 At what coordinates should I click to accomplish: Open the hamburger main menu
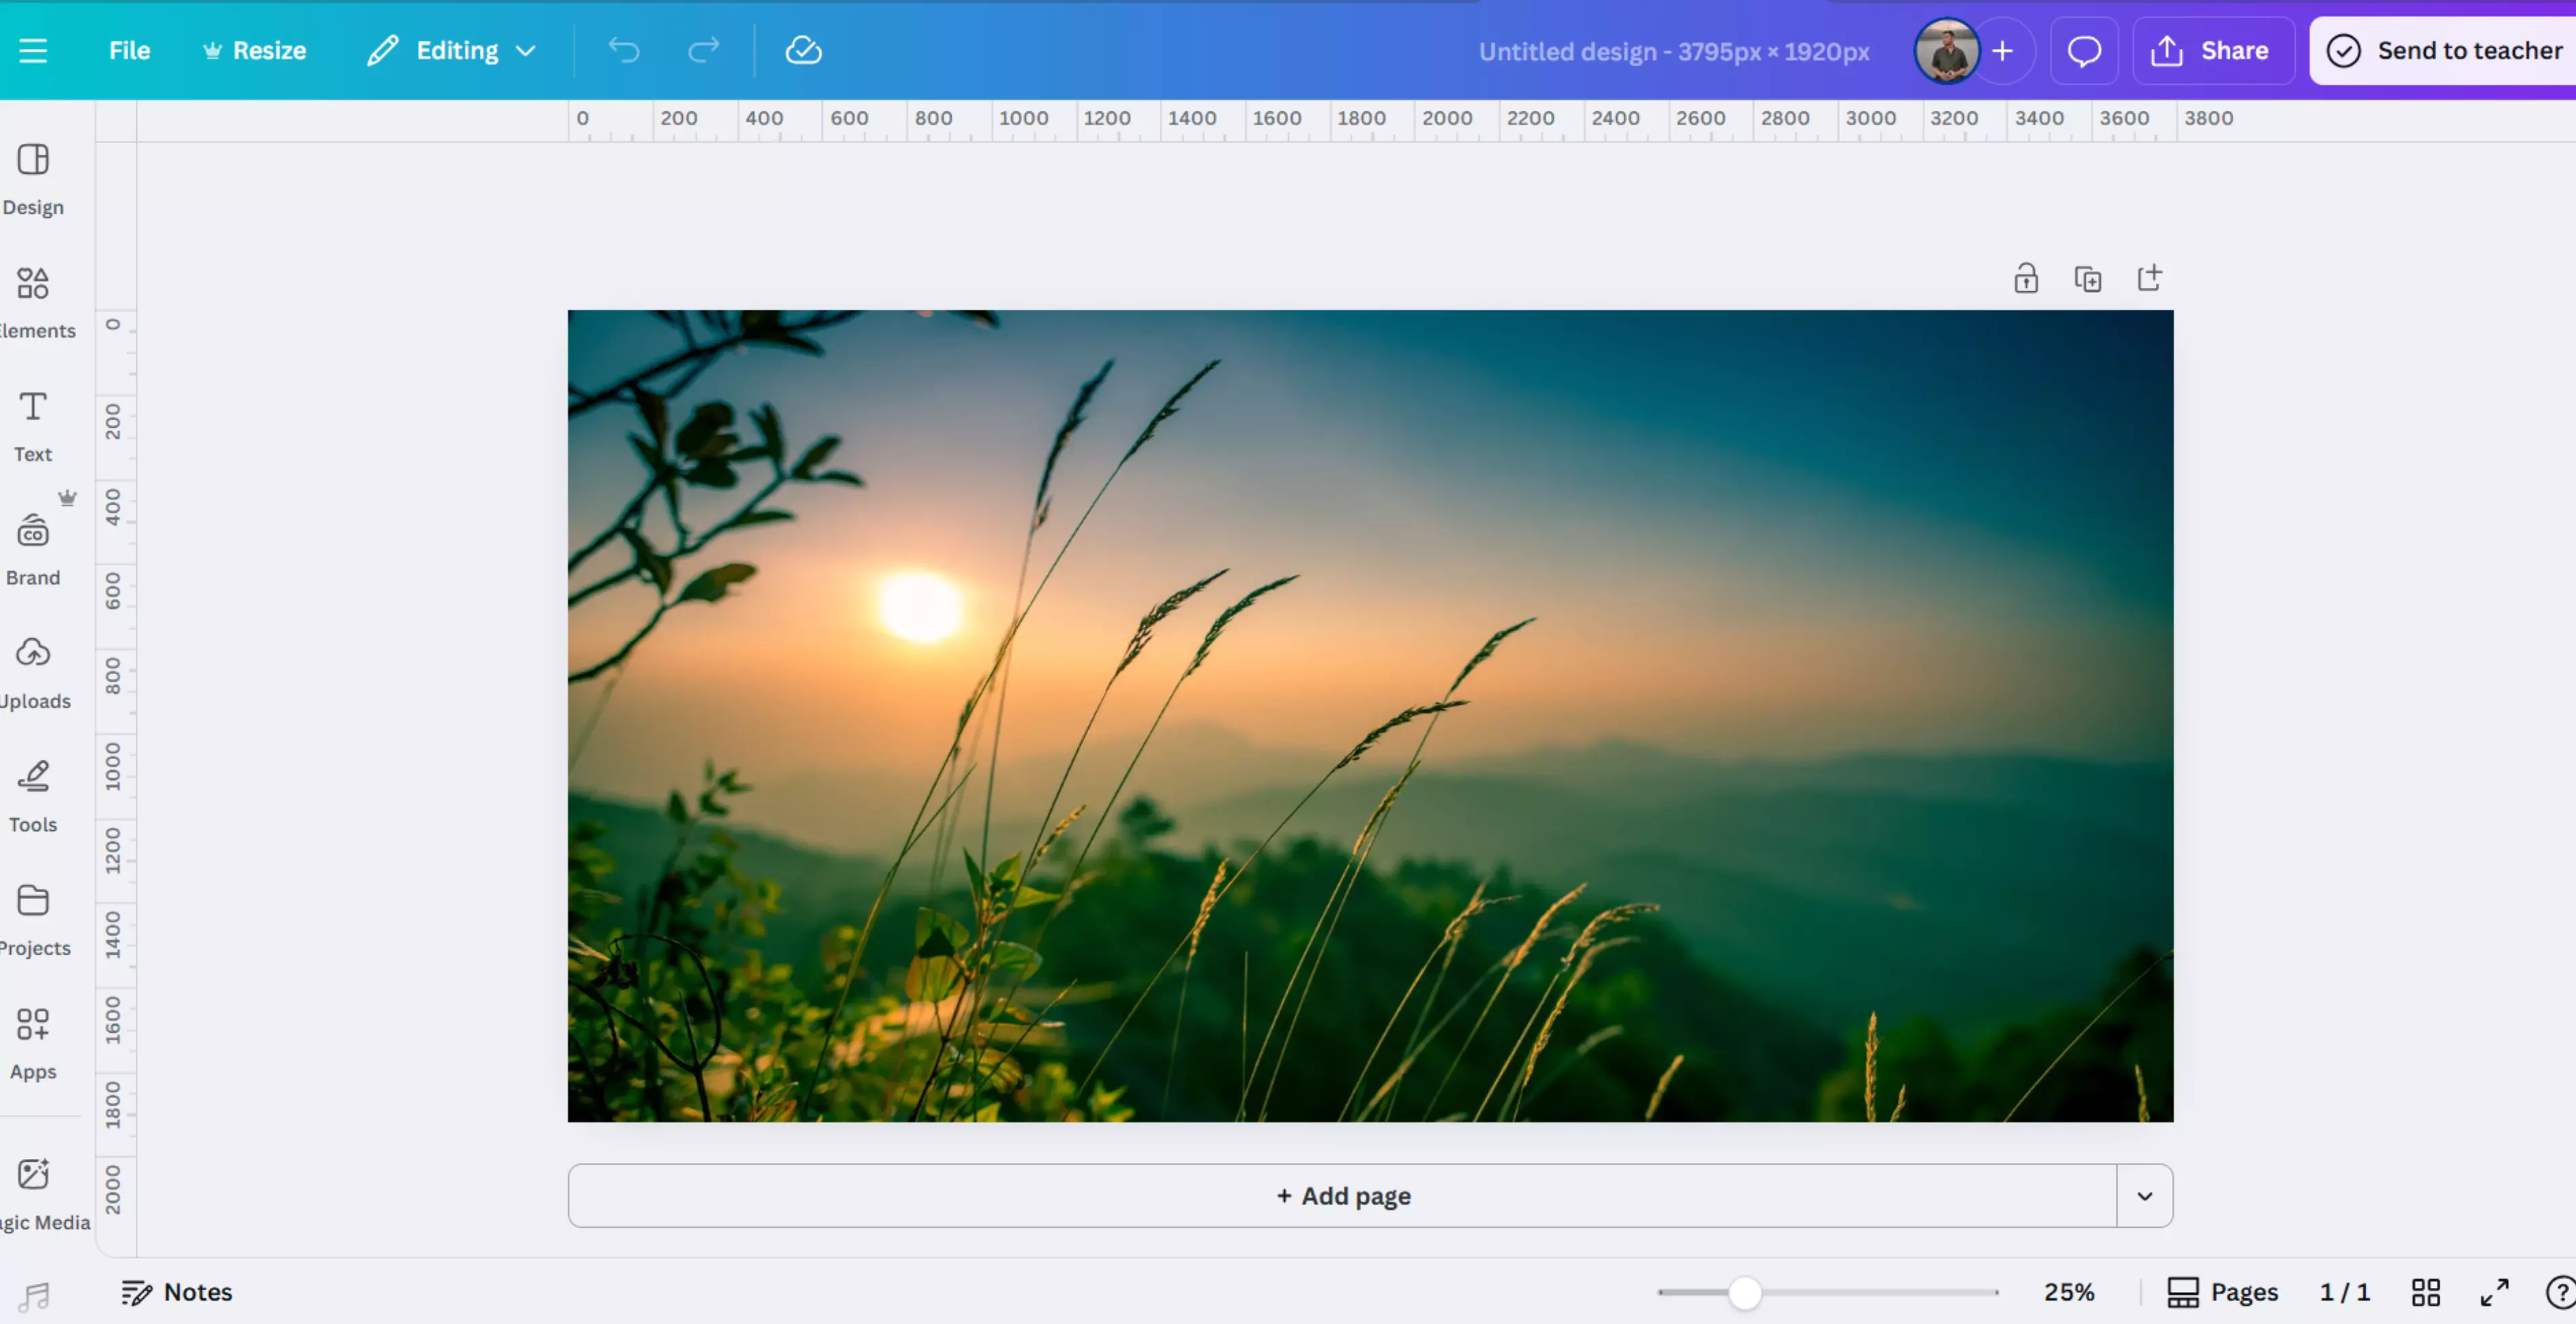[33, 50]
